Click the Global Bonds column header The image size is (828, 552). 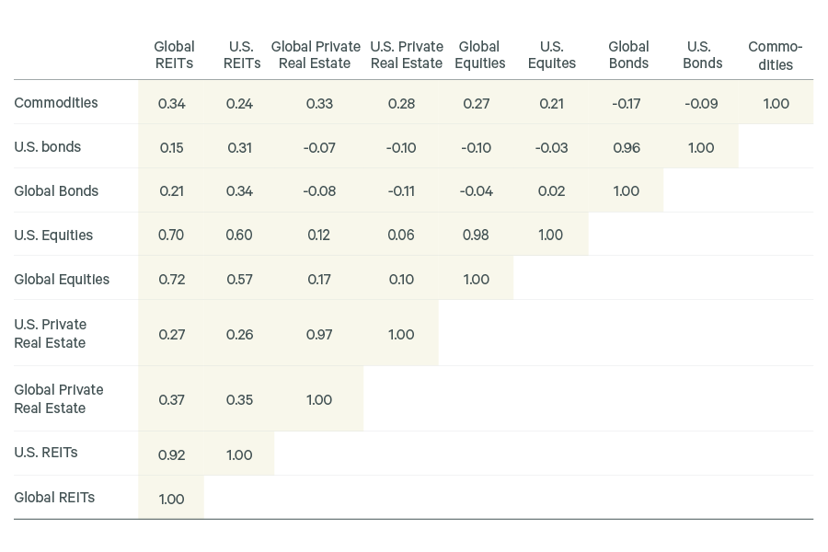628,55
